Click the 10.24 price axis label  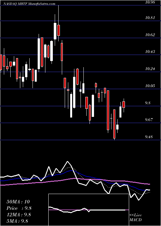[150, 69]
